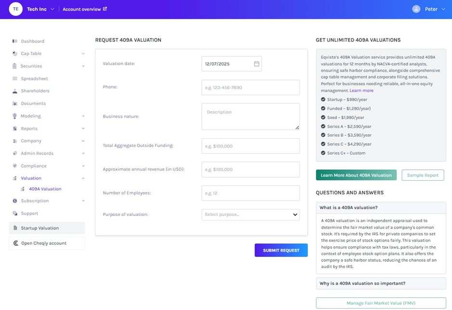
Task: Click the Compliance shield icon
Action: pos(15,166)
